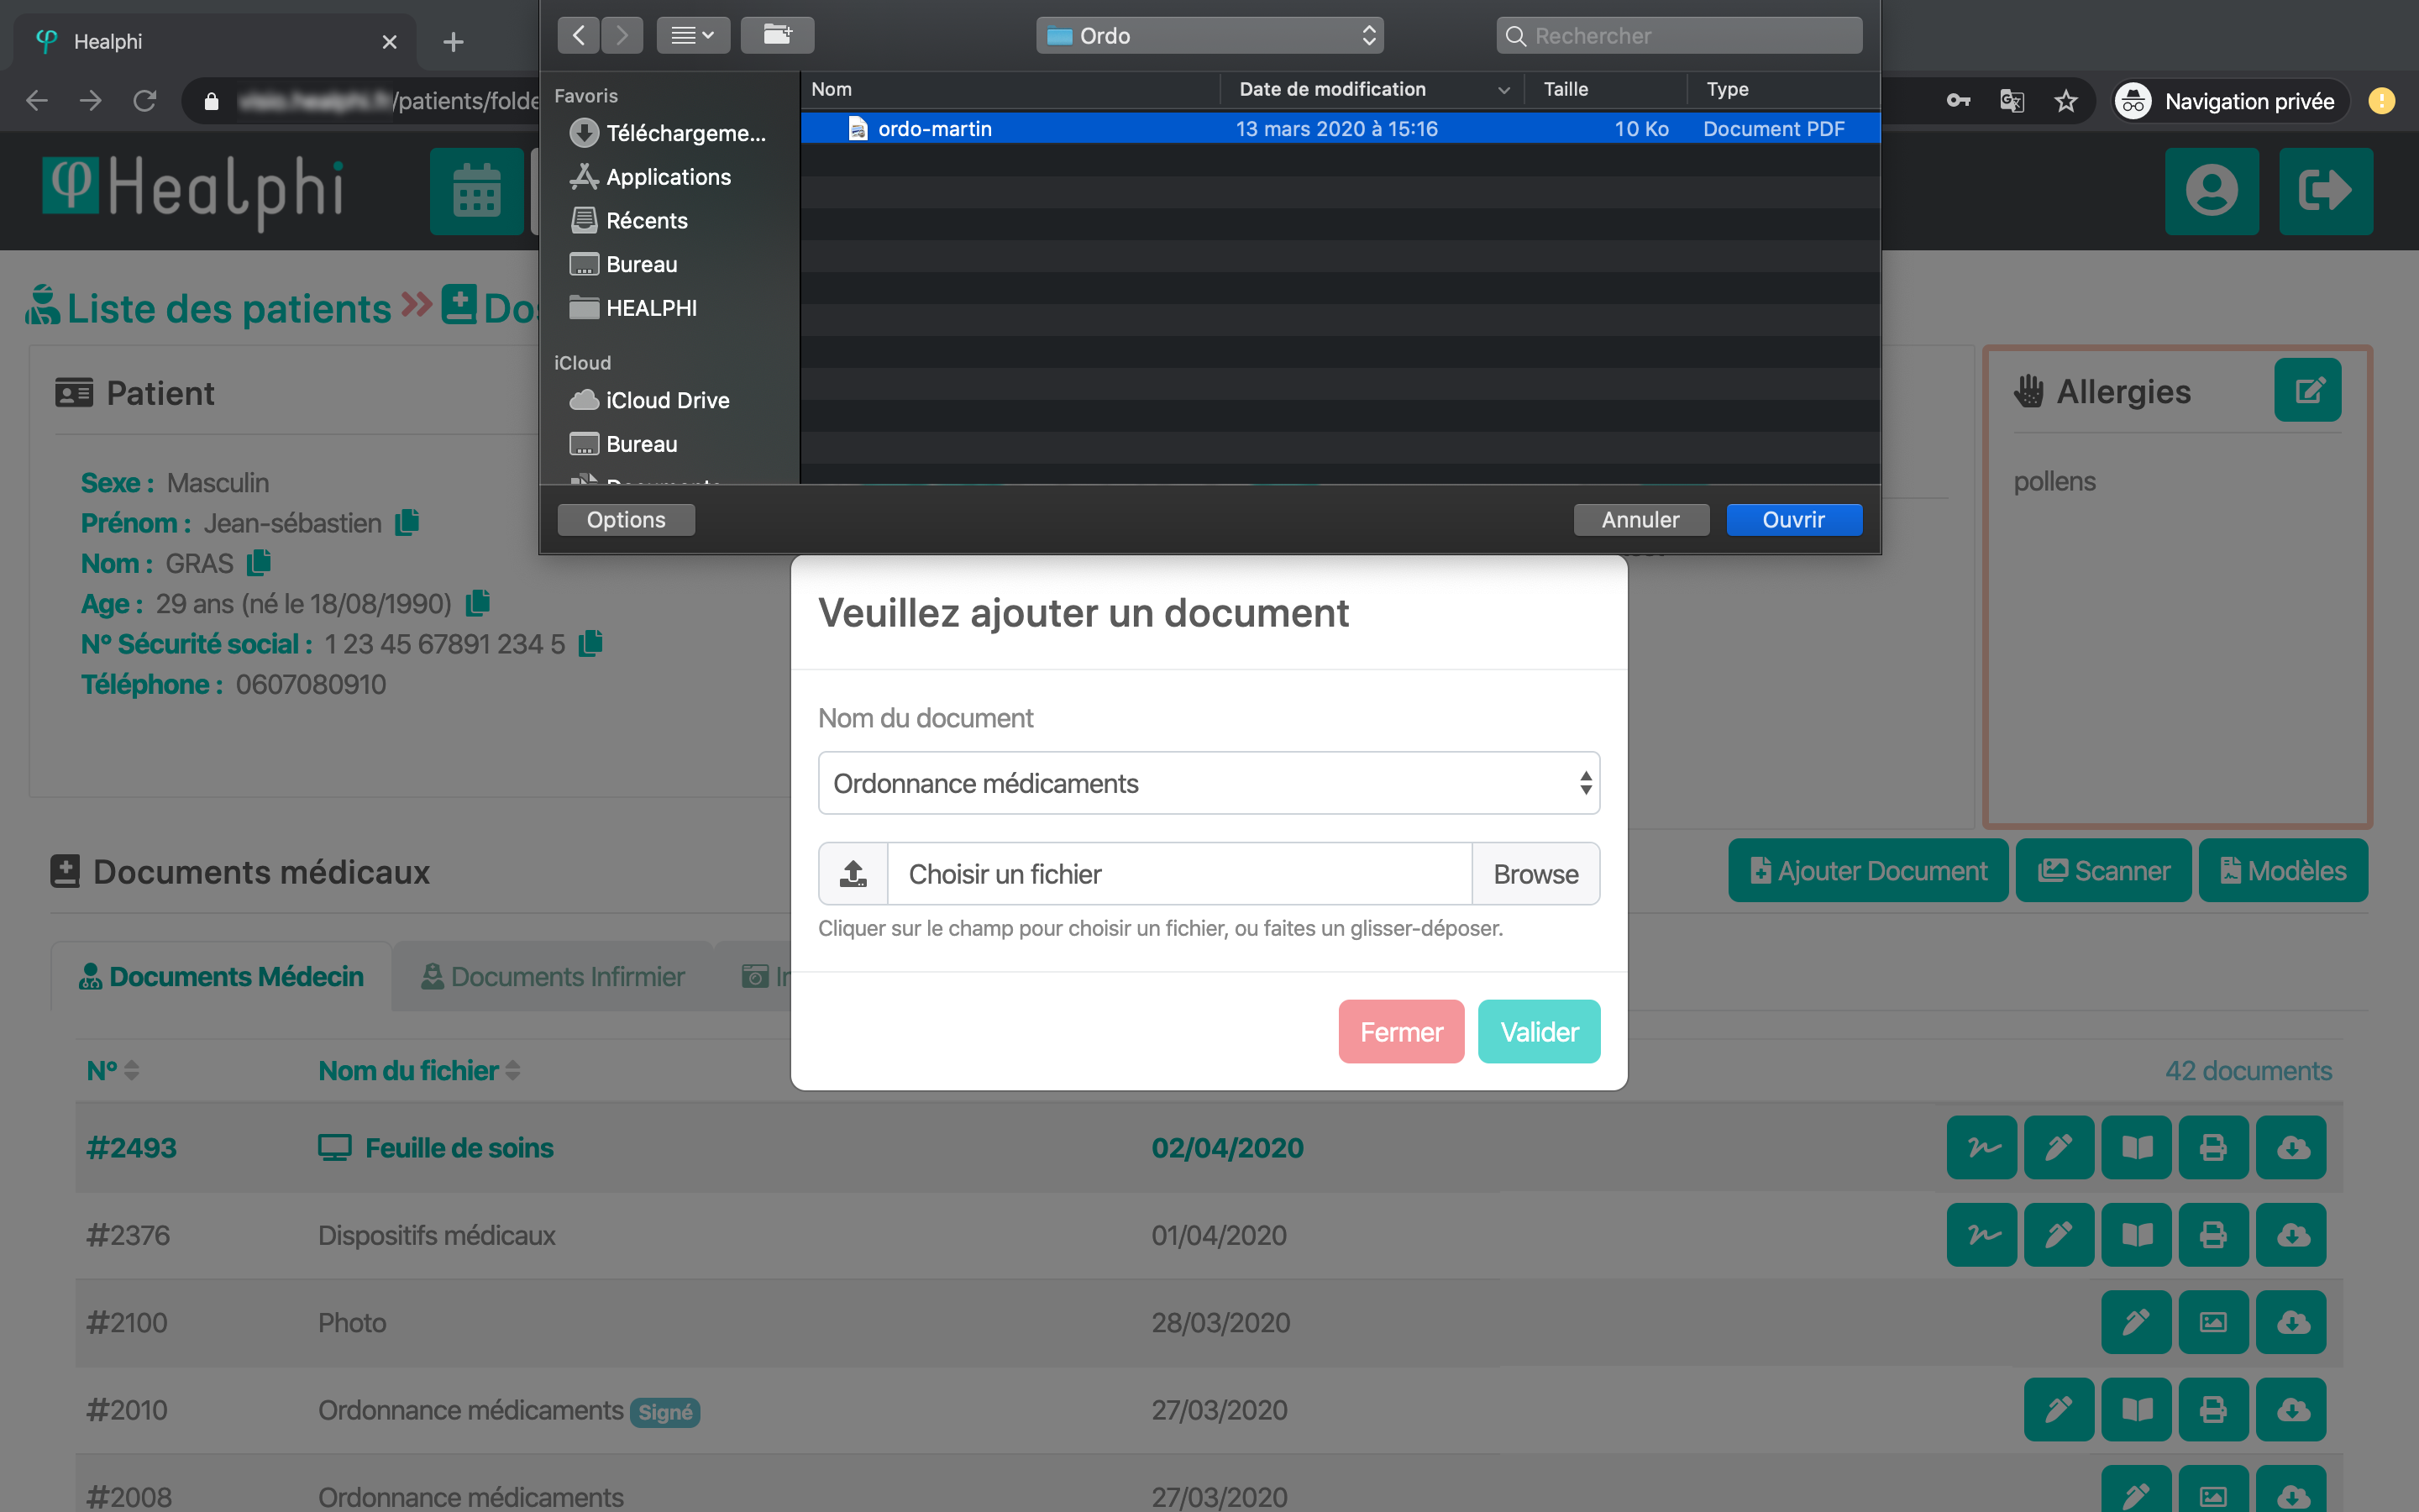Image resolution: width=2419 pixels, height=1512 pixels.
Task: Edit document #2376 Dispositifs médicaux
Action: click(2058, 1235)
